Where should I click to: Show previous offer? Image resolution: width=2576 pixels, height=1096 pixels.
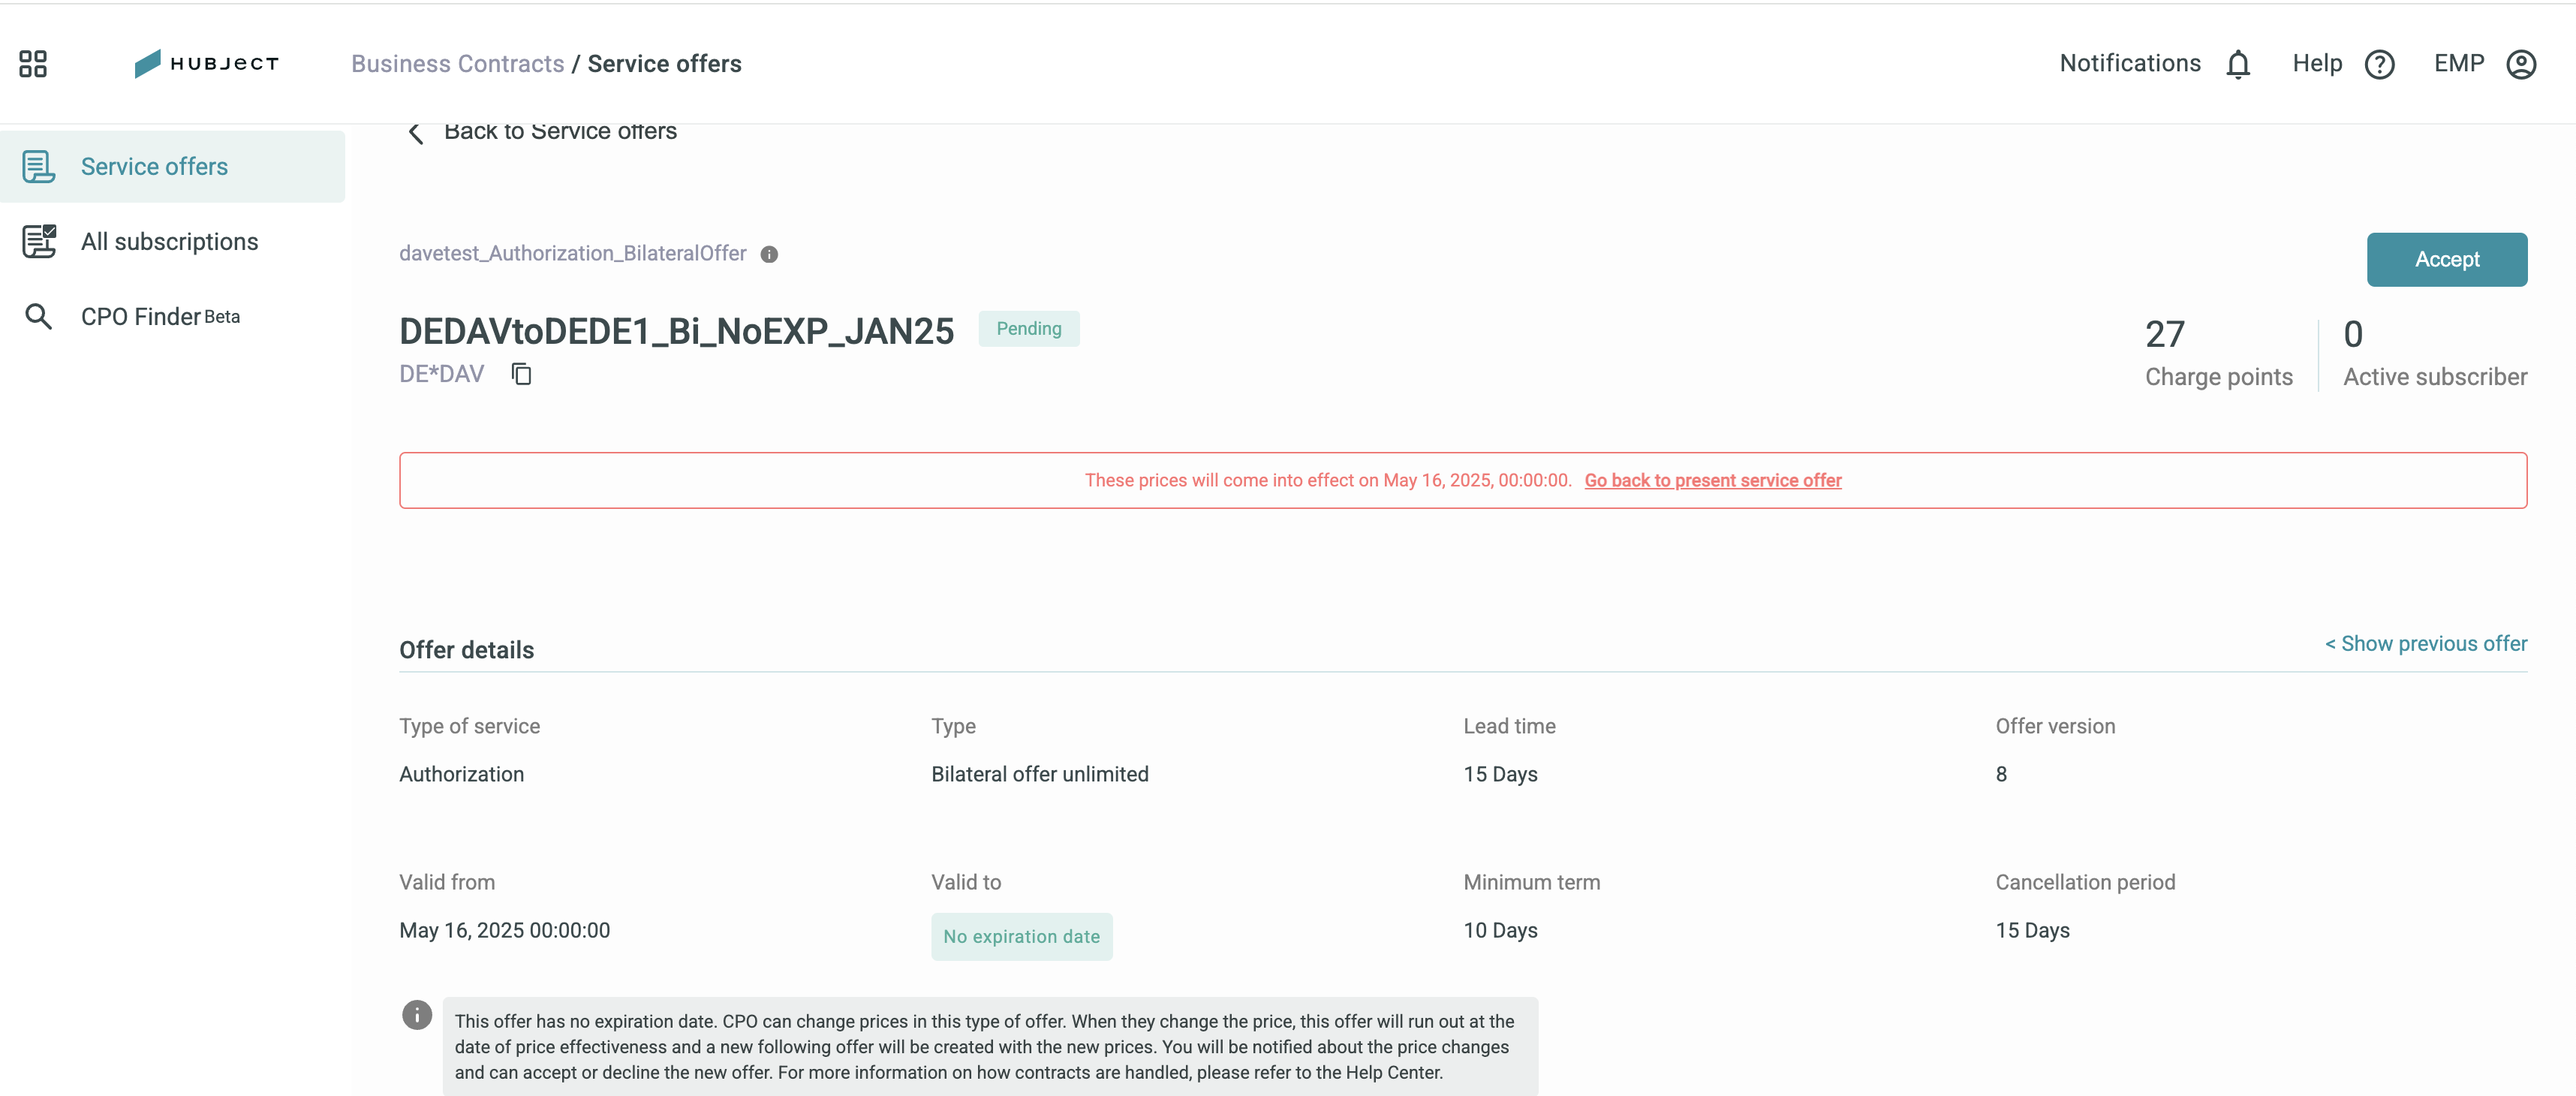(2425, 644)
